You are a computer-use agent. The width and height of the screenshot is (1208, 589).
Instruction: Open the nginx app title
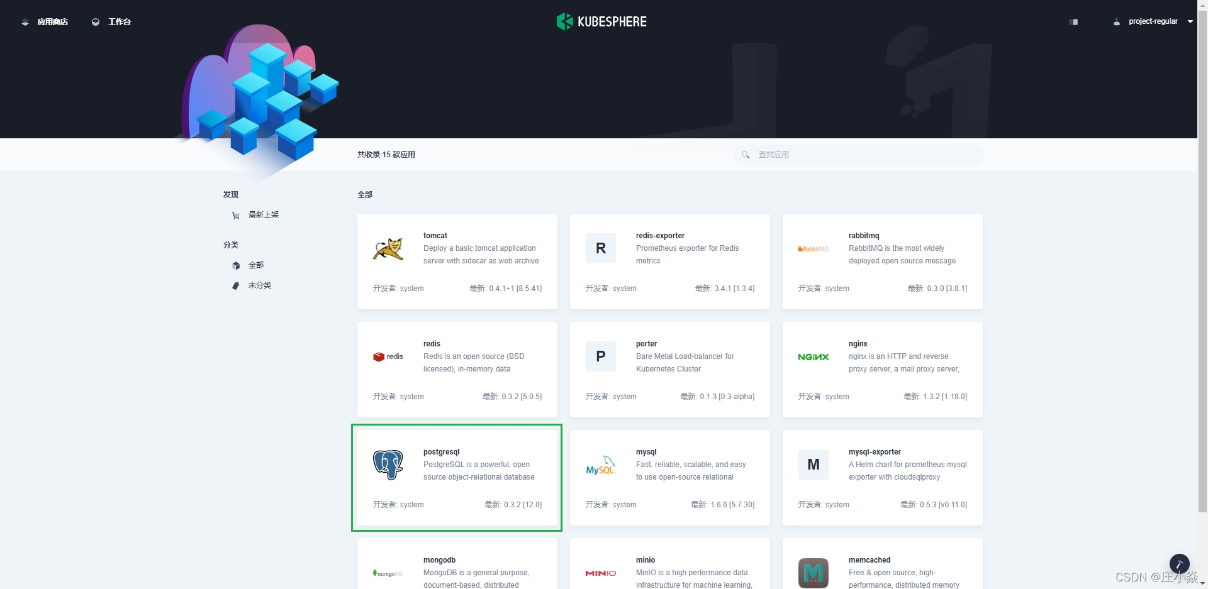click(858, 344)
